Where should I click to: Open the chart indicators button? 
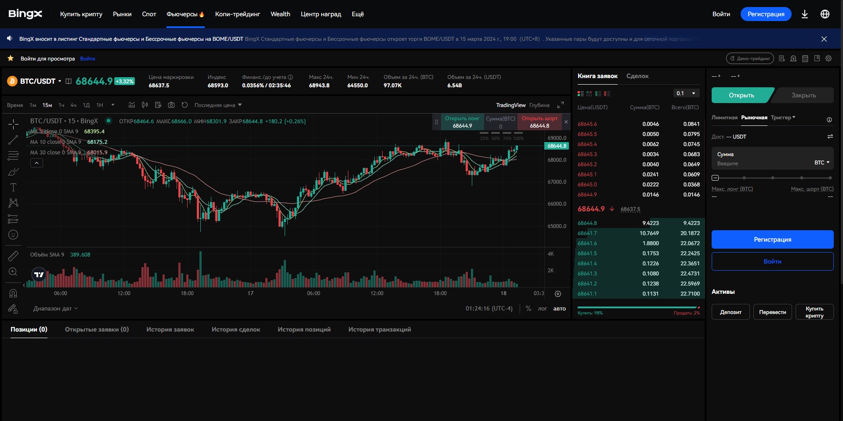pyautogui.click(x=132, y=105)
